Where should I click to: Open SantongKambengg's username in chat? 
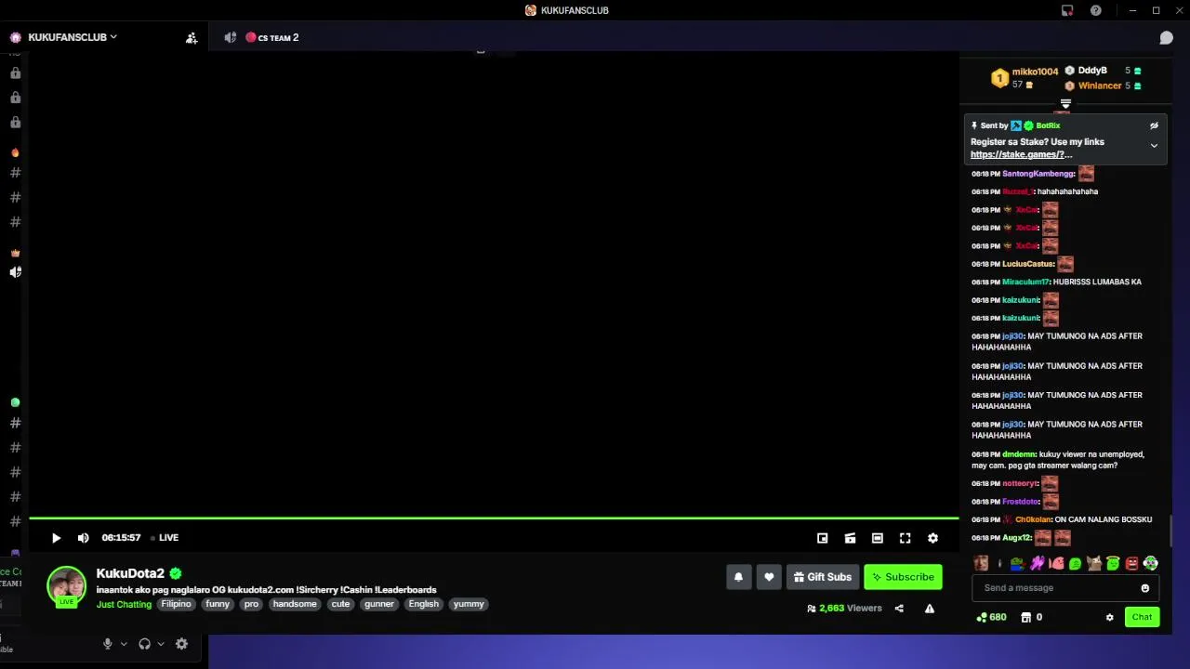coord(1038,174)
